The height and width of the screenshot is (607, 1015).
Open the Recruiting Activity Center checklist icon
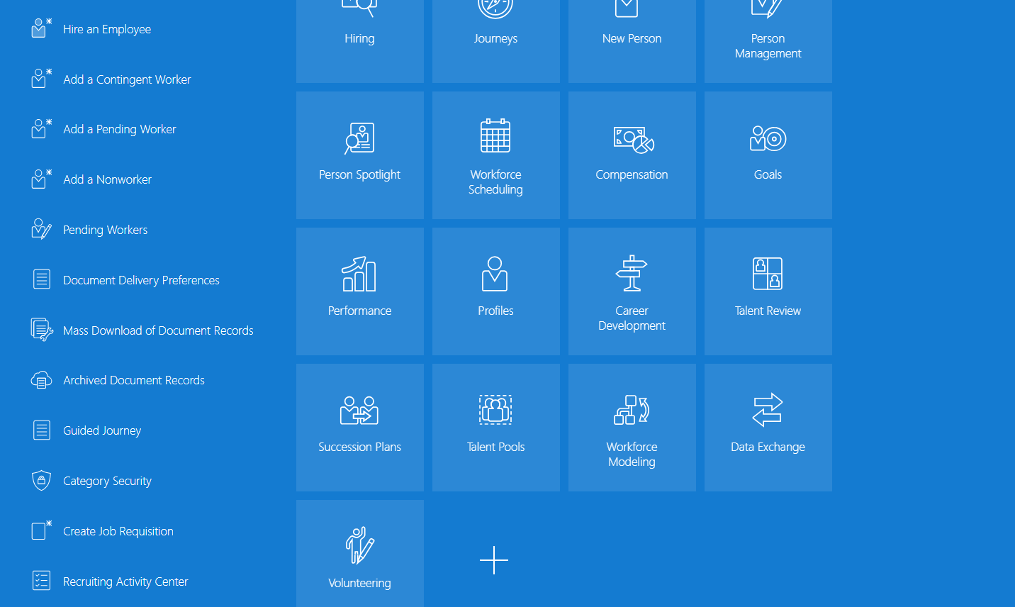click(42, 581)
